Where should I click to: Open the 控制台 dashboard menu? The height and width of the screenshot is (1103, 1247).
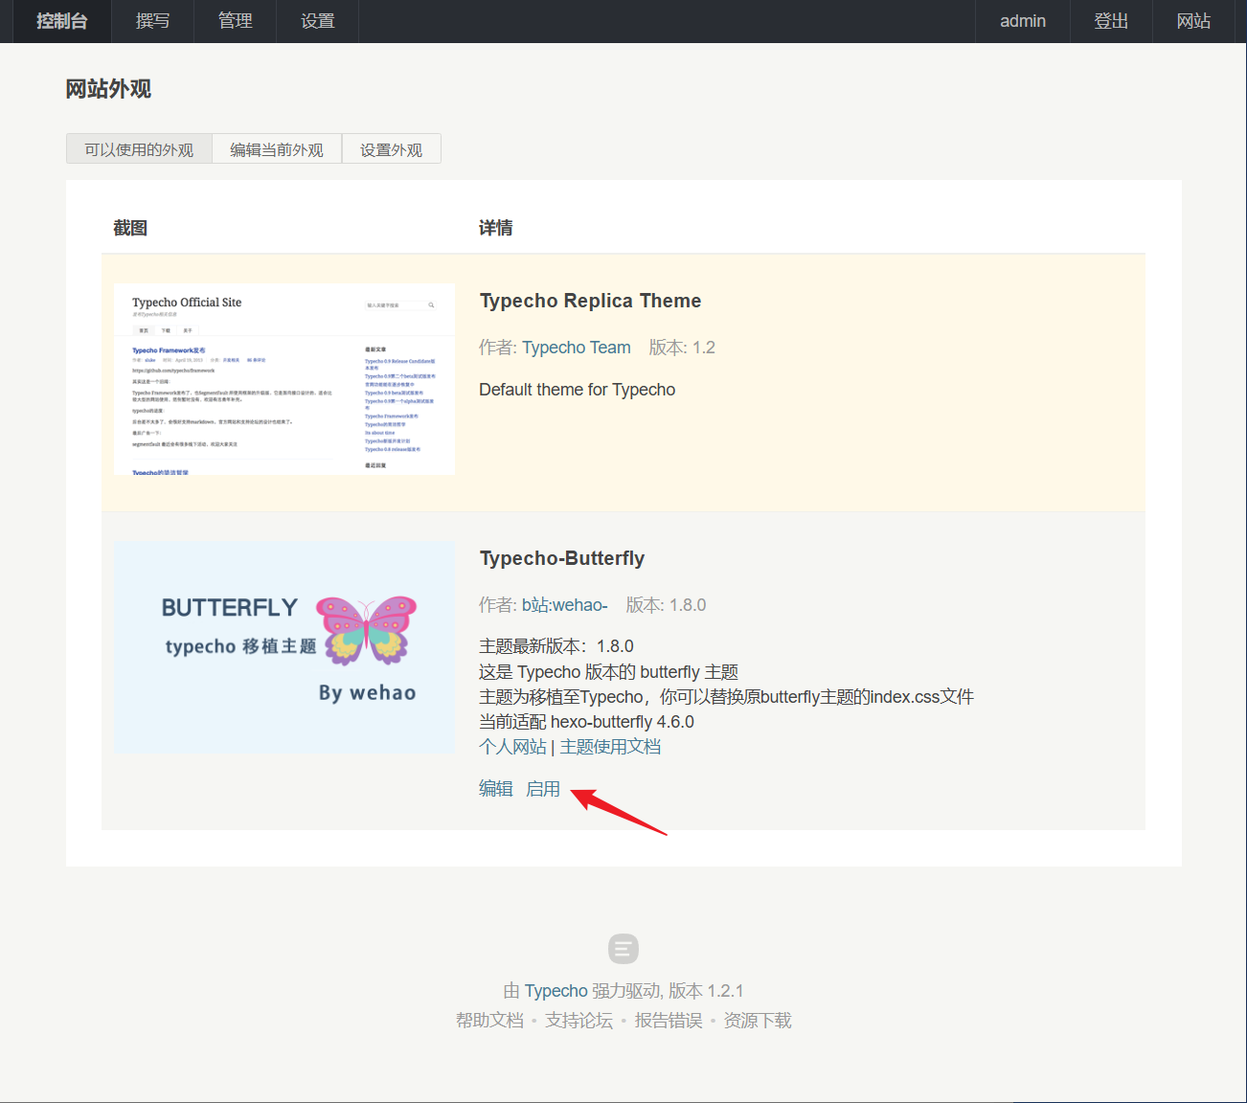coord(62,21)
